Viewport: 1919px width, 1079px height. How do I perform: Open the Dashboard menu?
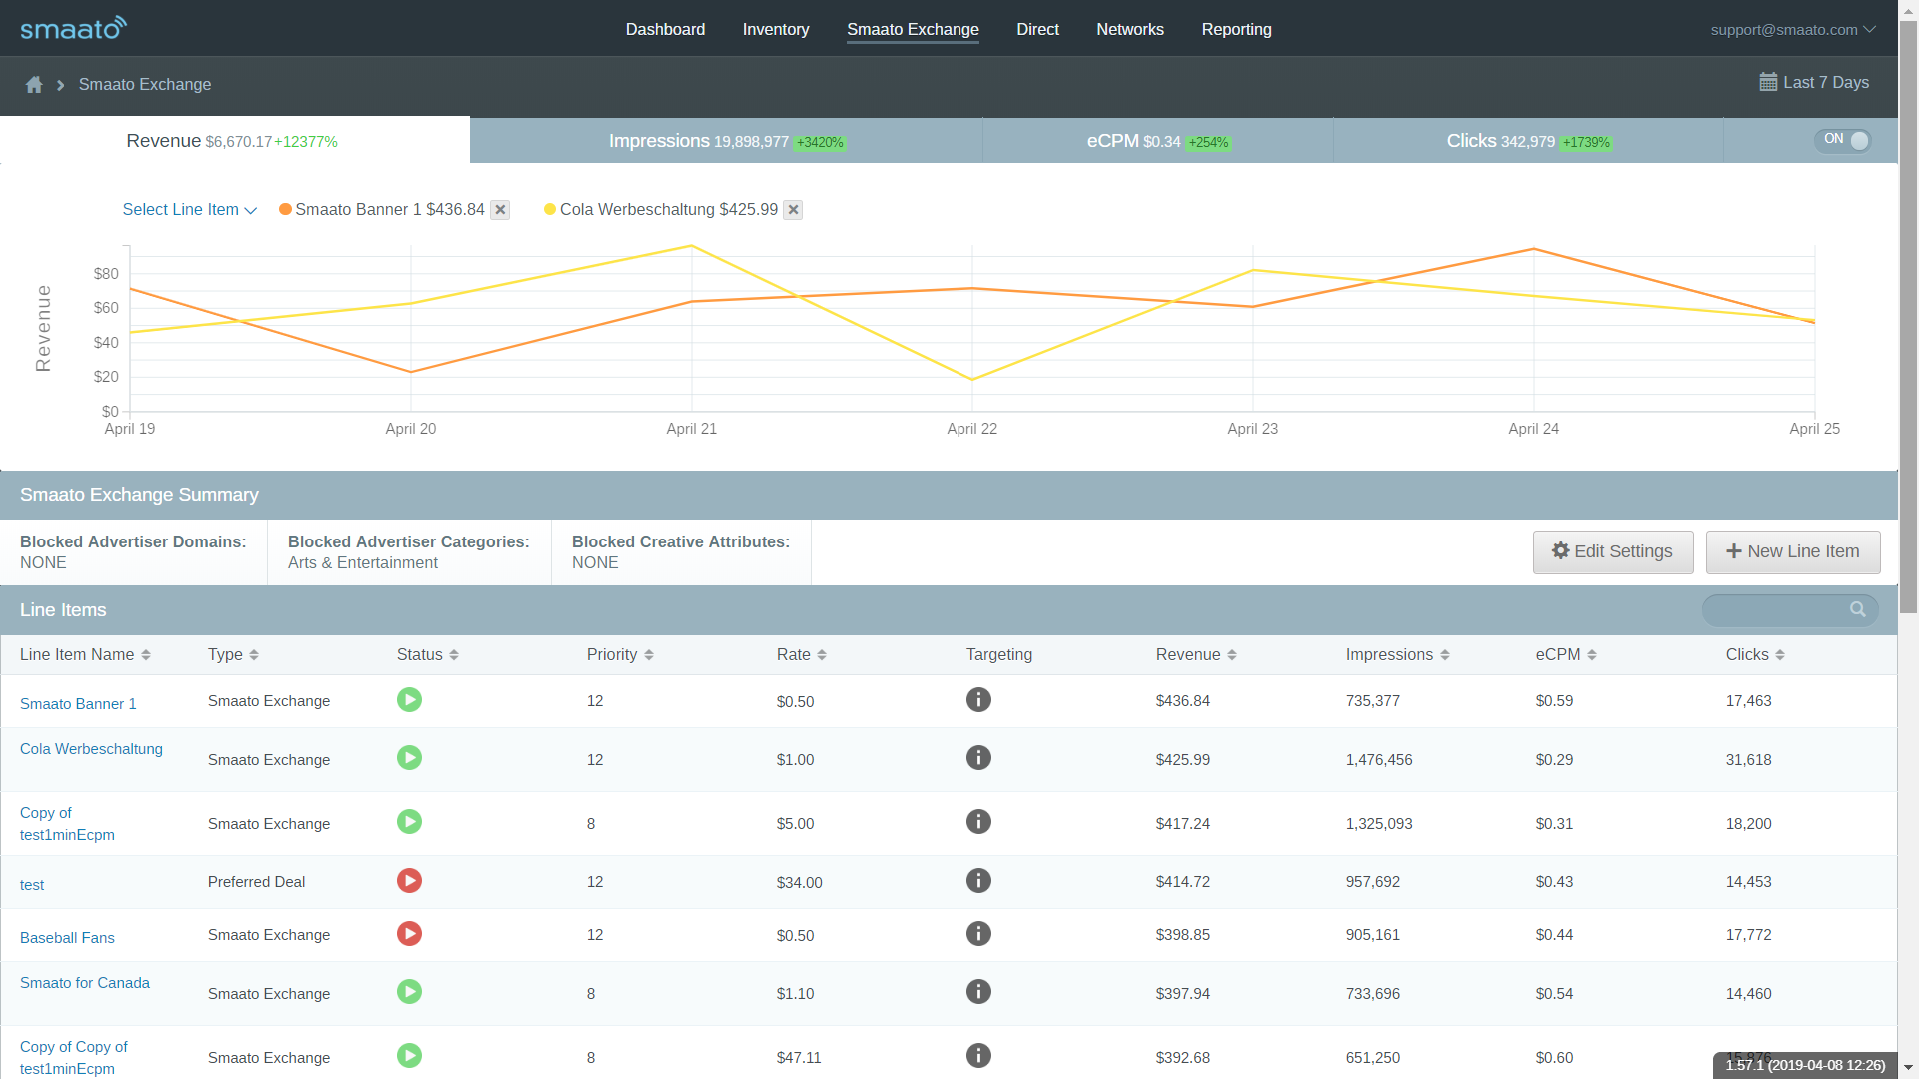coord(665,30)
